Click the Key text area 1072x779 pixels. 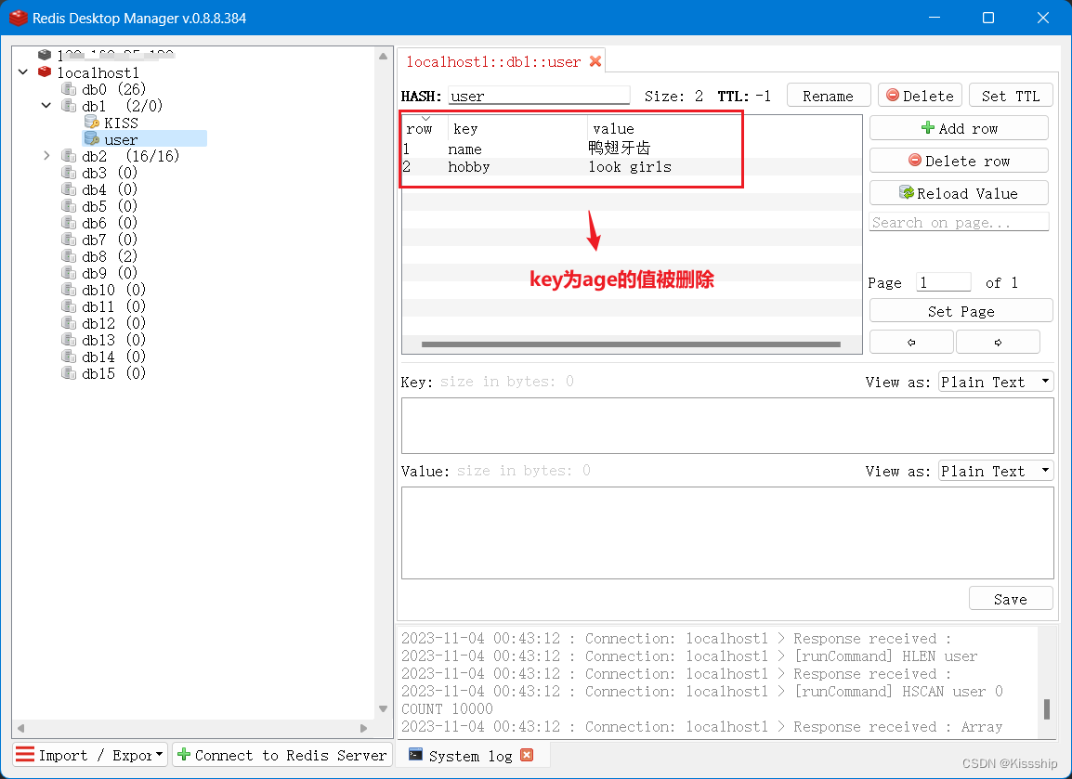coord(727,425)
